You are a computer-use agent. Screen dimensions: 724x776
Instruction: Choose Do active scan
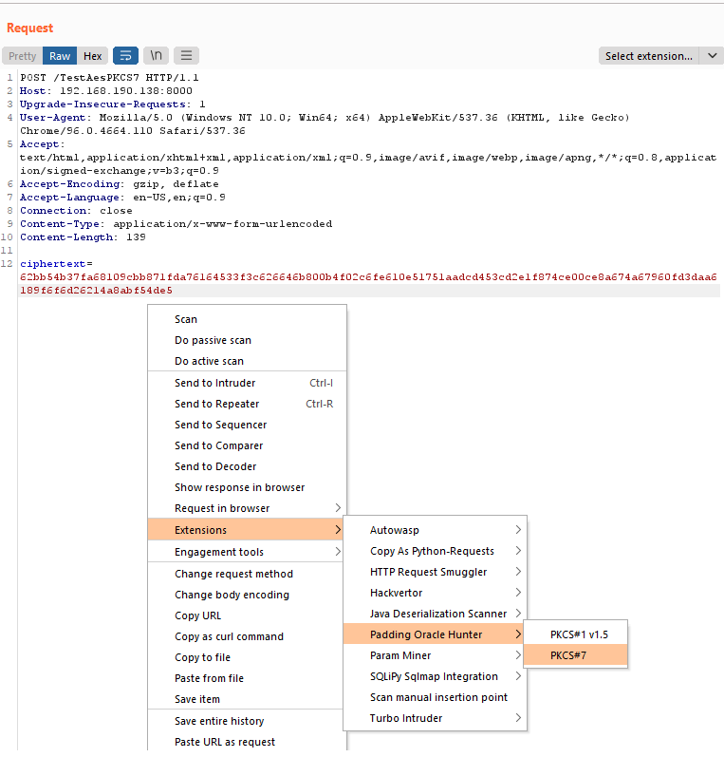247,361
